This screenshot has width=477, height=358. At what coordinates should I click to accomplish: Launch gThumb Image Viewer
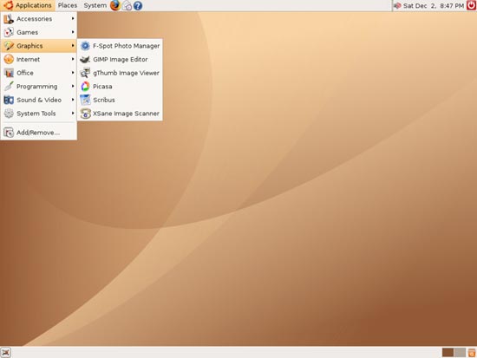120,73
